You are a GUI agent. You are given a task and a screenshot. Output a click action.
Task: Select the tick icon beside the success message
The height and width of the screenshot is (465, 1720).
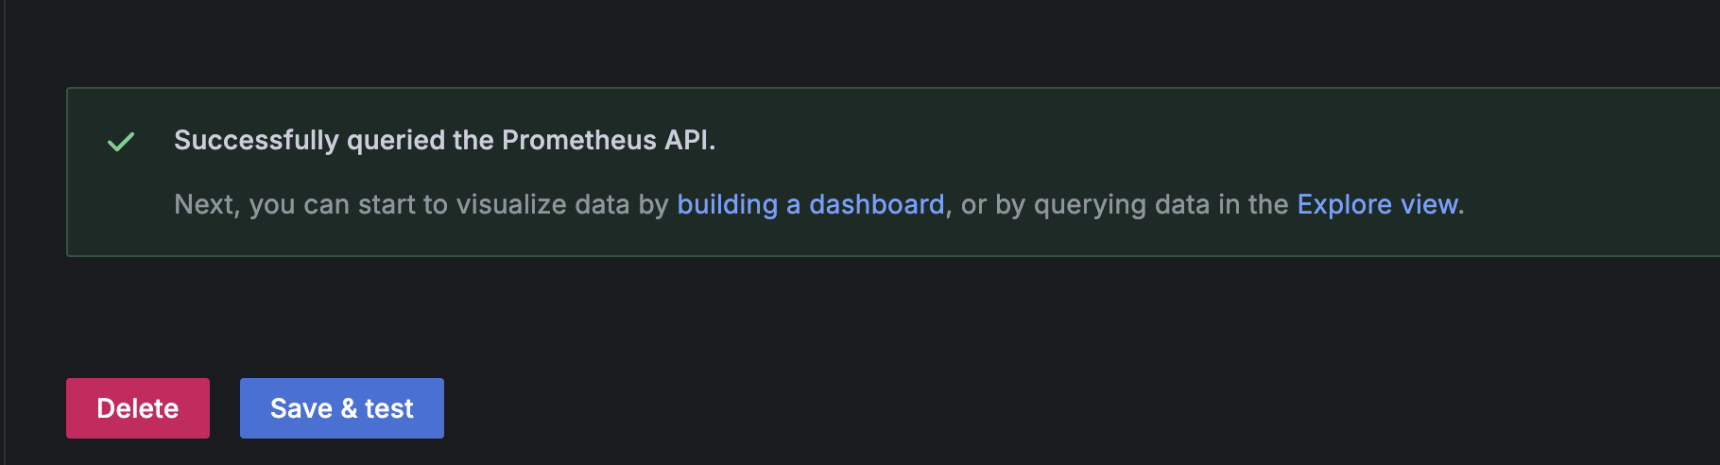121,142
